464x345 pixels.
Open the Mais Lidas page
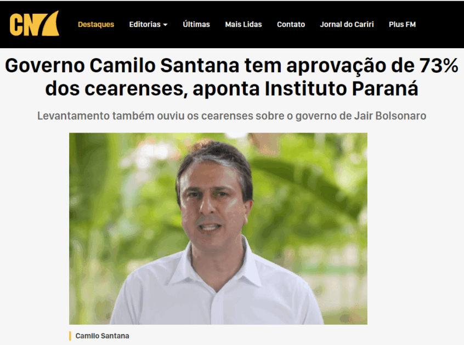pos(244,24)
